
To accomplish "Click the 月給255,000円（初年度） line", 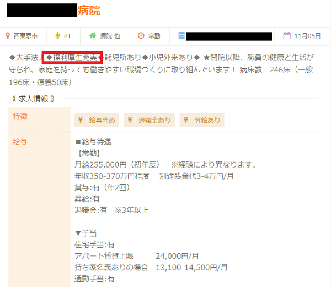I will (x=165, y=165).
